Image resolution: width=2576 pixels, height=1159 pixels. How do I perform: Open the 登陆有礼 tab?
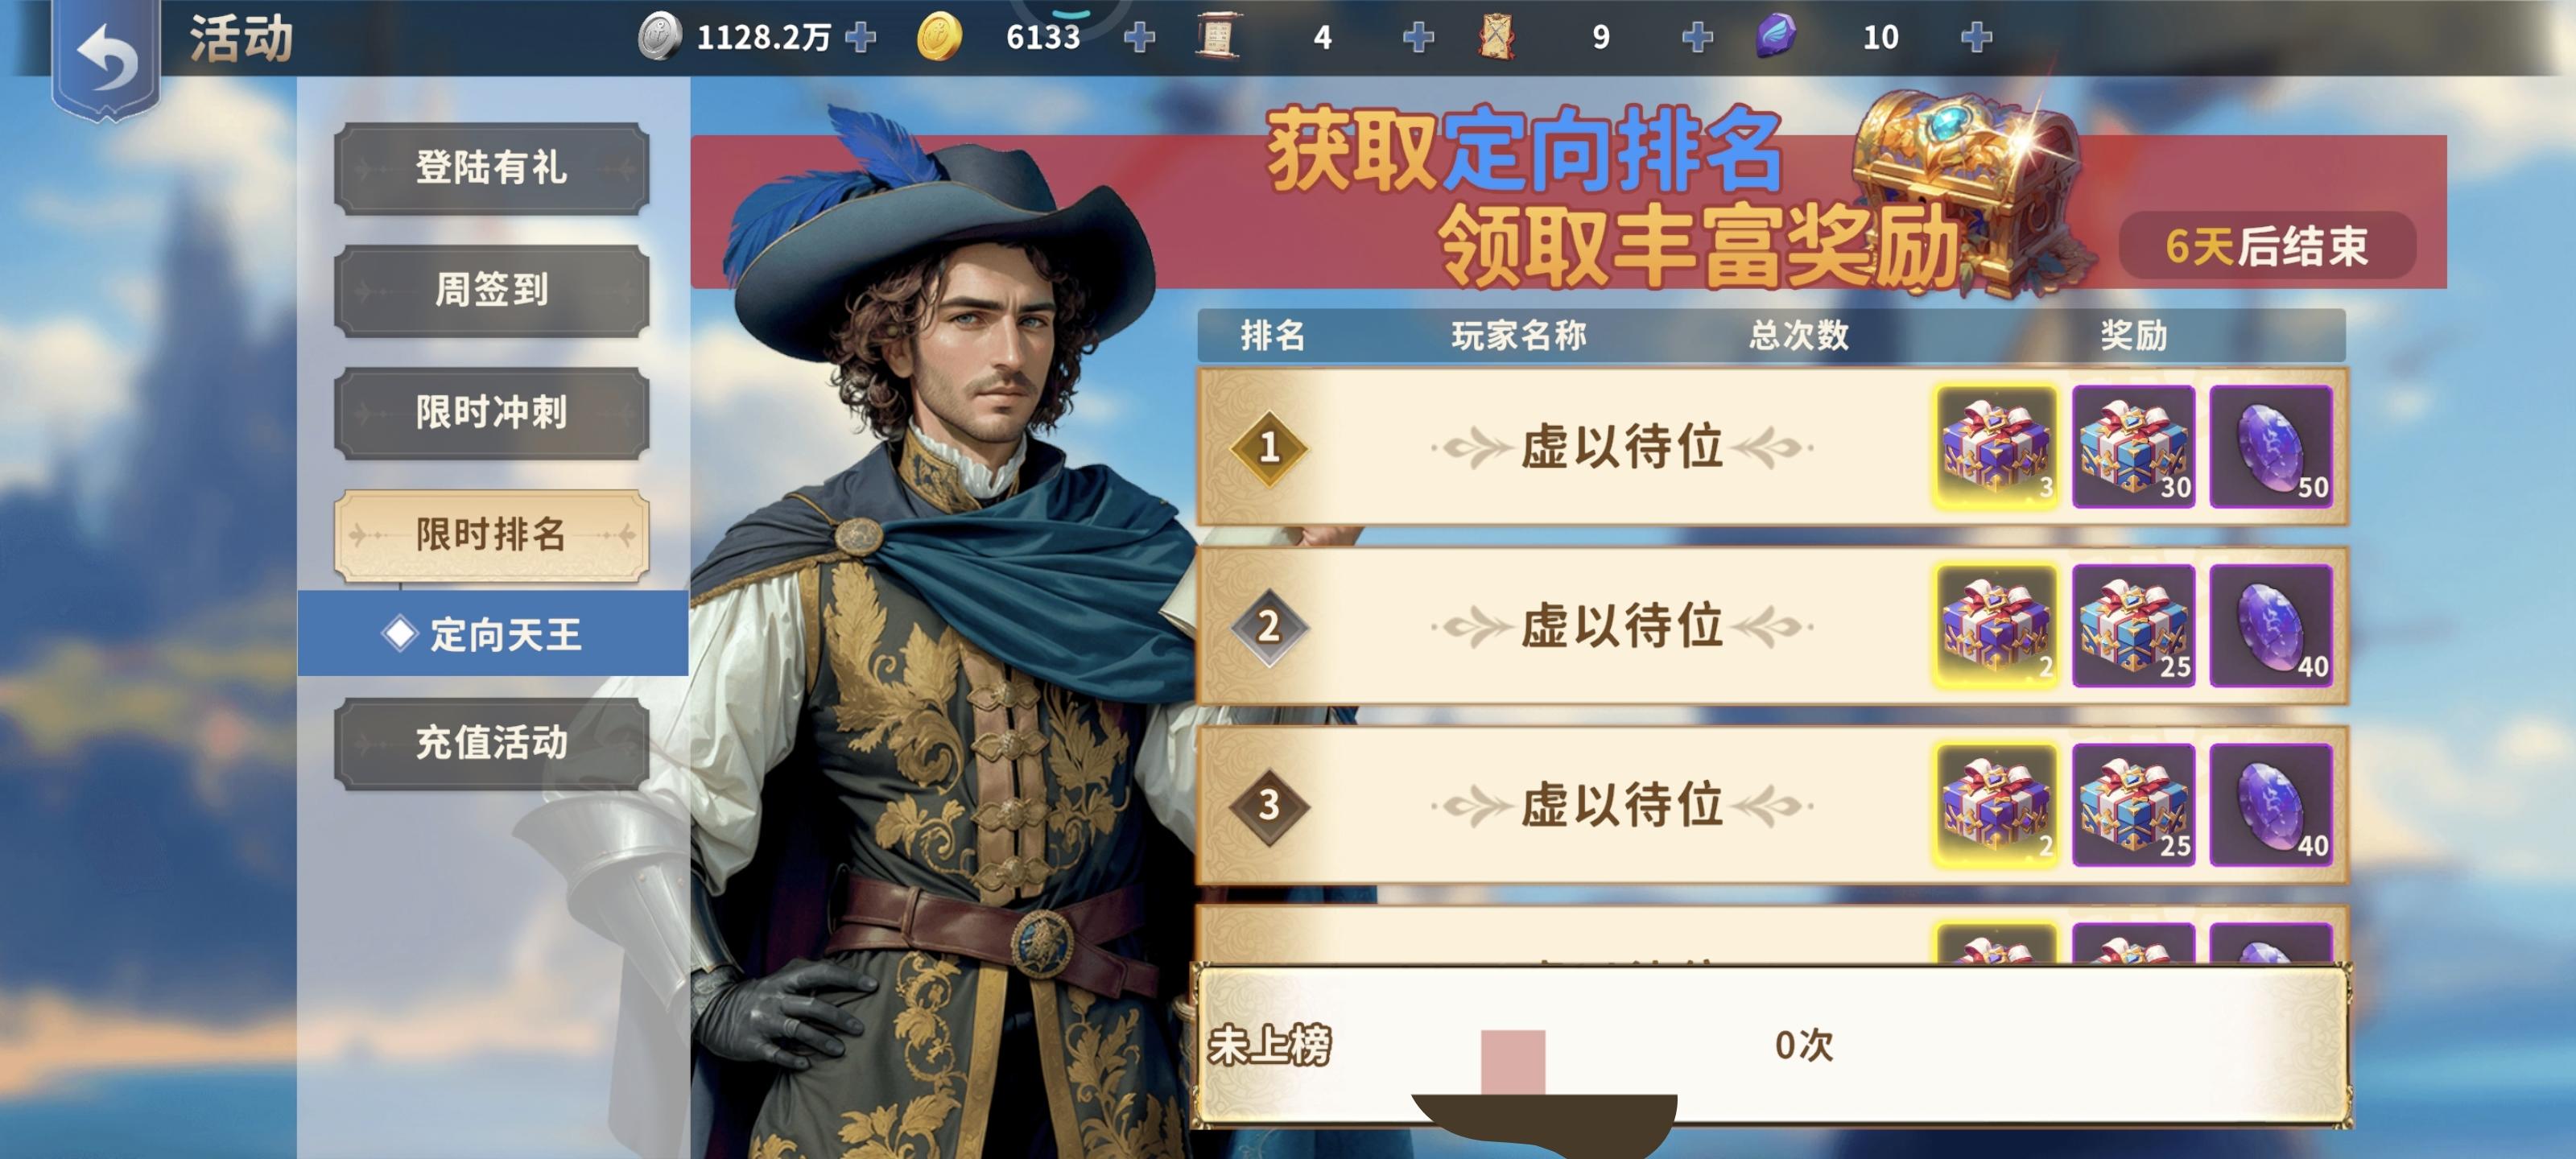tap(492, 168)
